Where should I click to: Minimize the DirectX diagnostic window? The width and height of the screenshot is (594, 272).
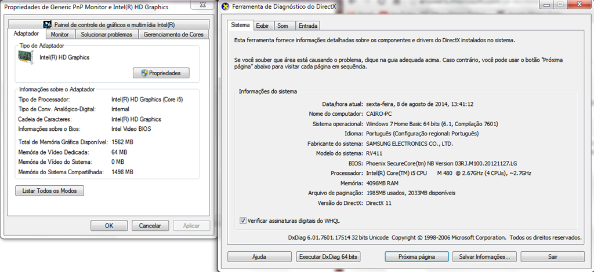pyautogui.click(x=547, y=5)
